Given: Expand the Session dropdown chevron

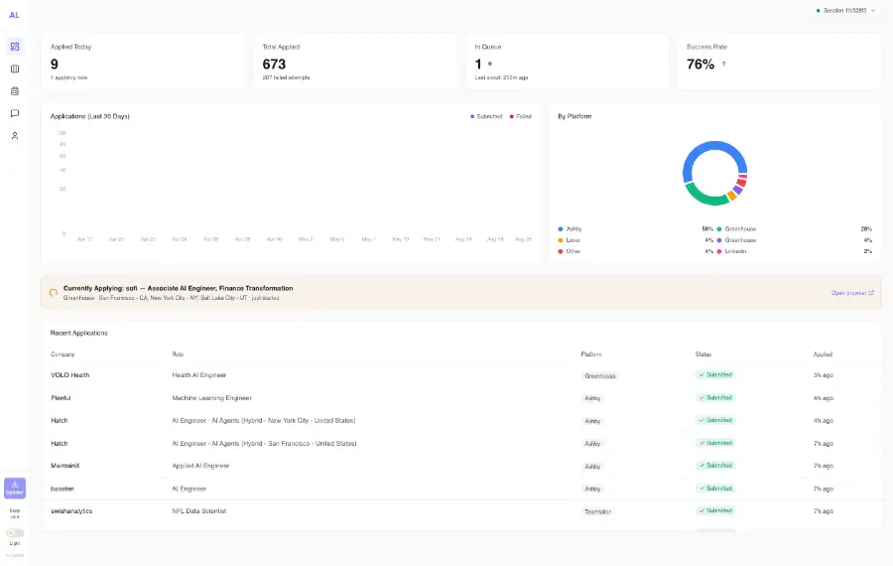Looking at the screenshot, I should click(873, 11).
